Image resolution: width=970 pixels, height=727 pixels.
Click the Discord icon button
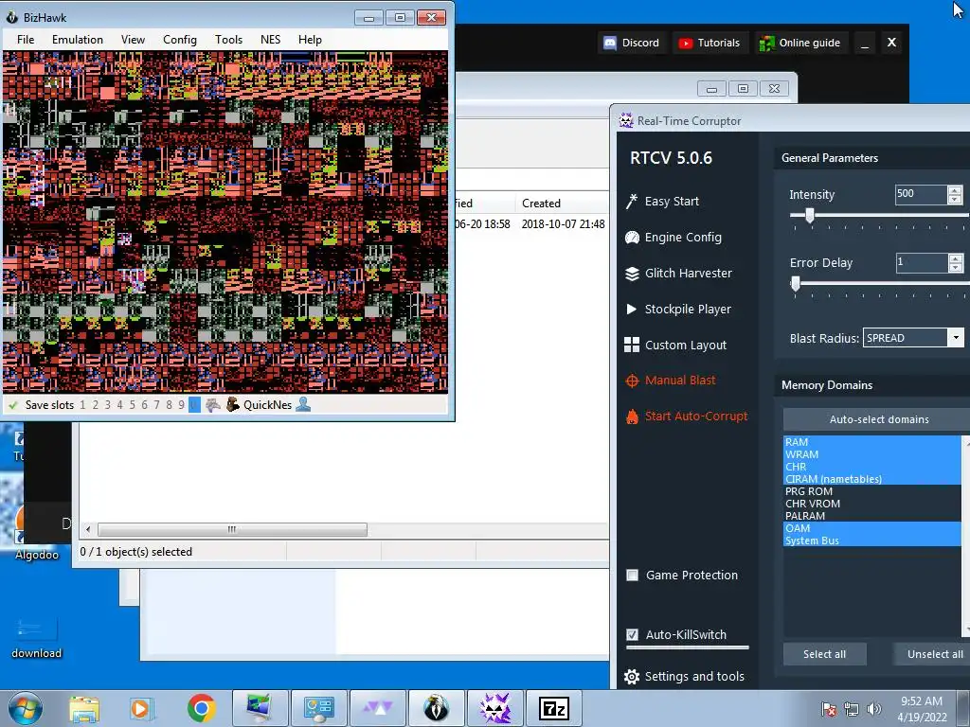coord(632,43)
